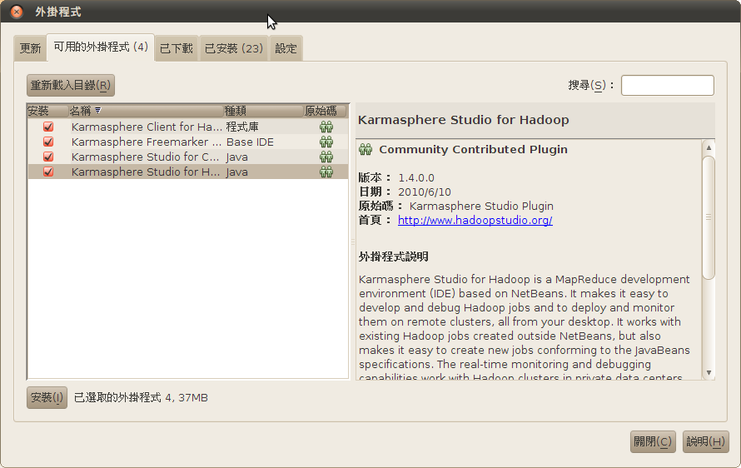This screenshot has width=741, height=468.
Task: Click the sort arrow icon beside 名稱
Action: 97,110
